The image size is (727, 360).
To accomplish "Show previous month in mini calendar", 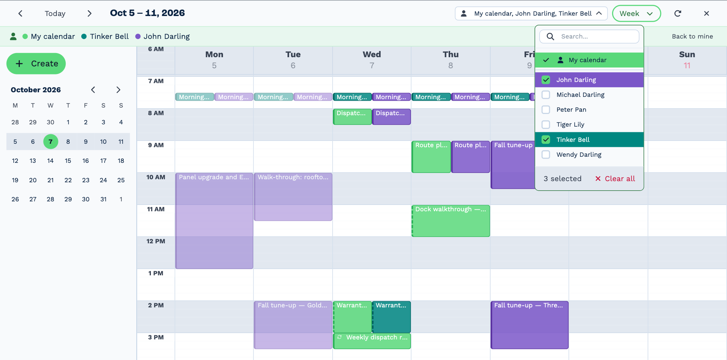I will click(93, 90).
